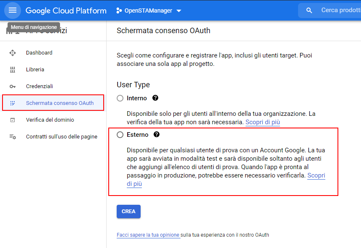Click the Libreria icon in sidebar
361x248 pixels.
pyautogui.click(x=13, y=70)
